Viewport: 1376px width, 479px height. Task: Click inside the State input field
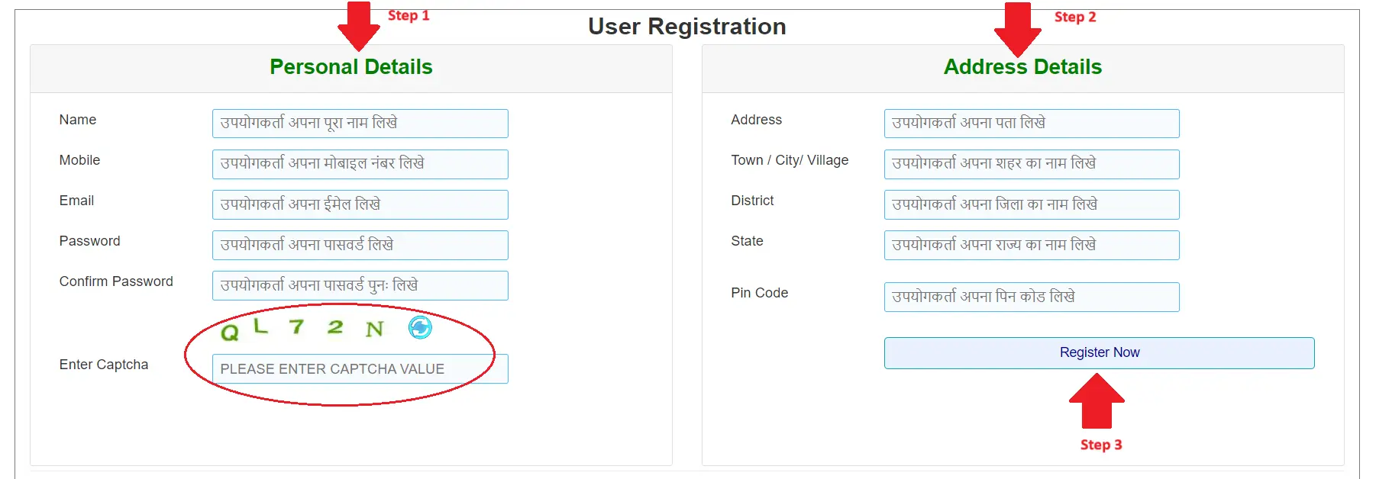1031,245
